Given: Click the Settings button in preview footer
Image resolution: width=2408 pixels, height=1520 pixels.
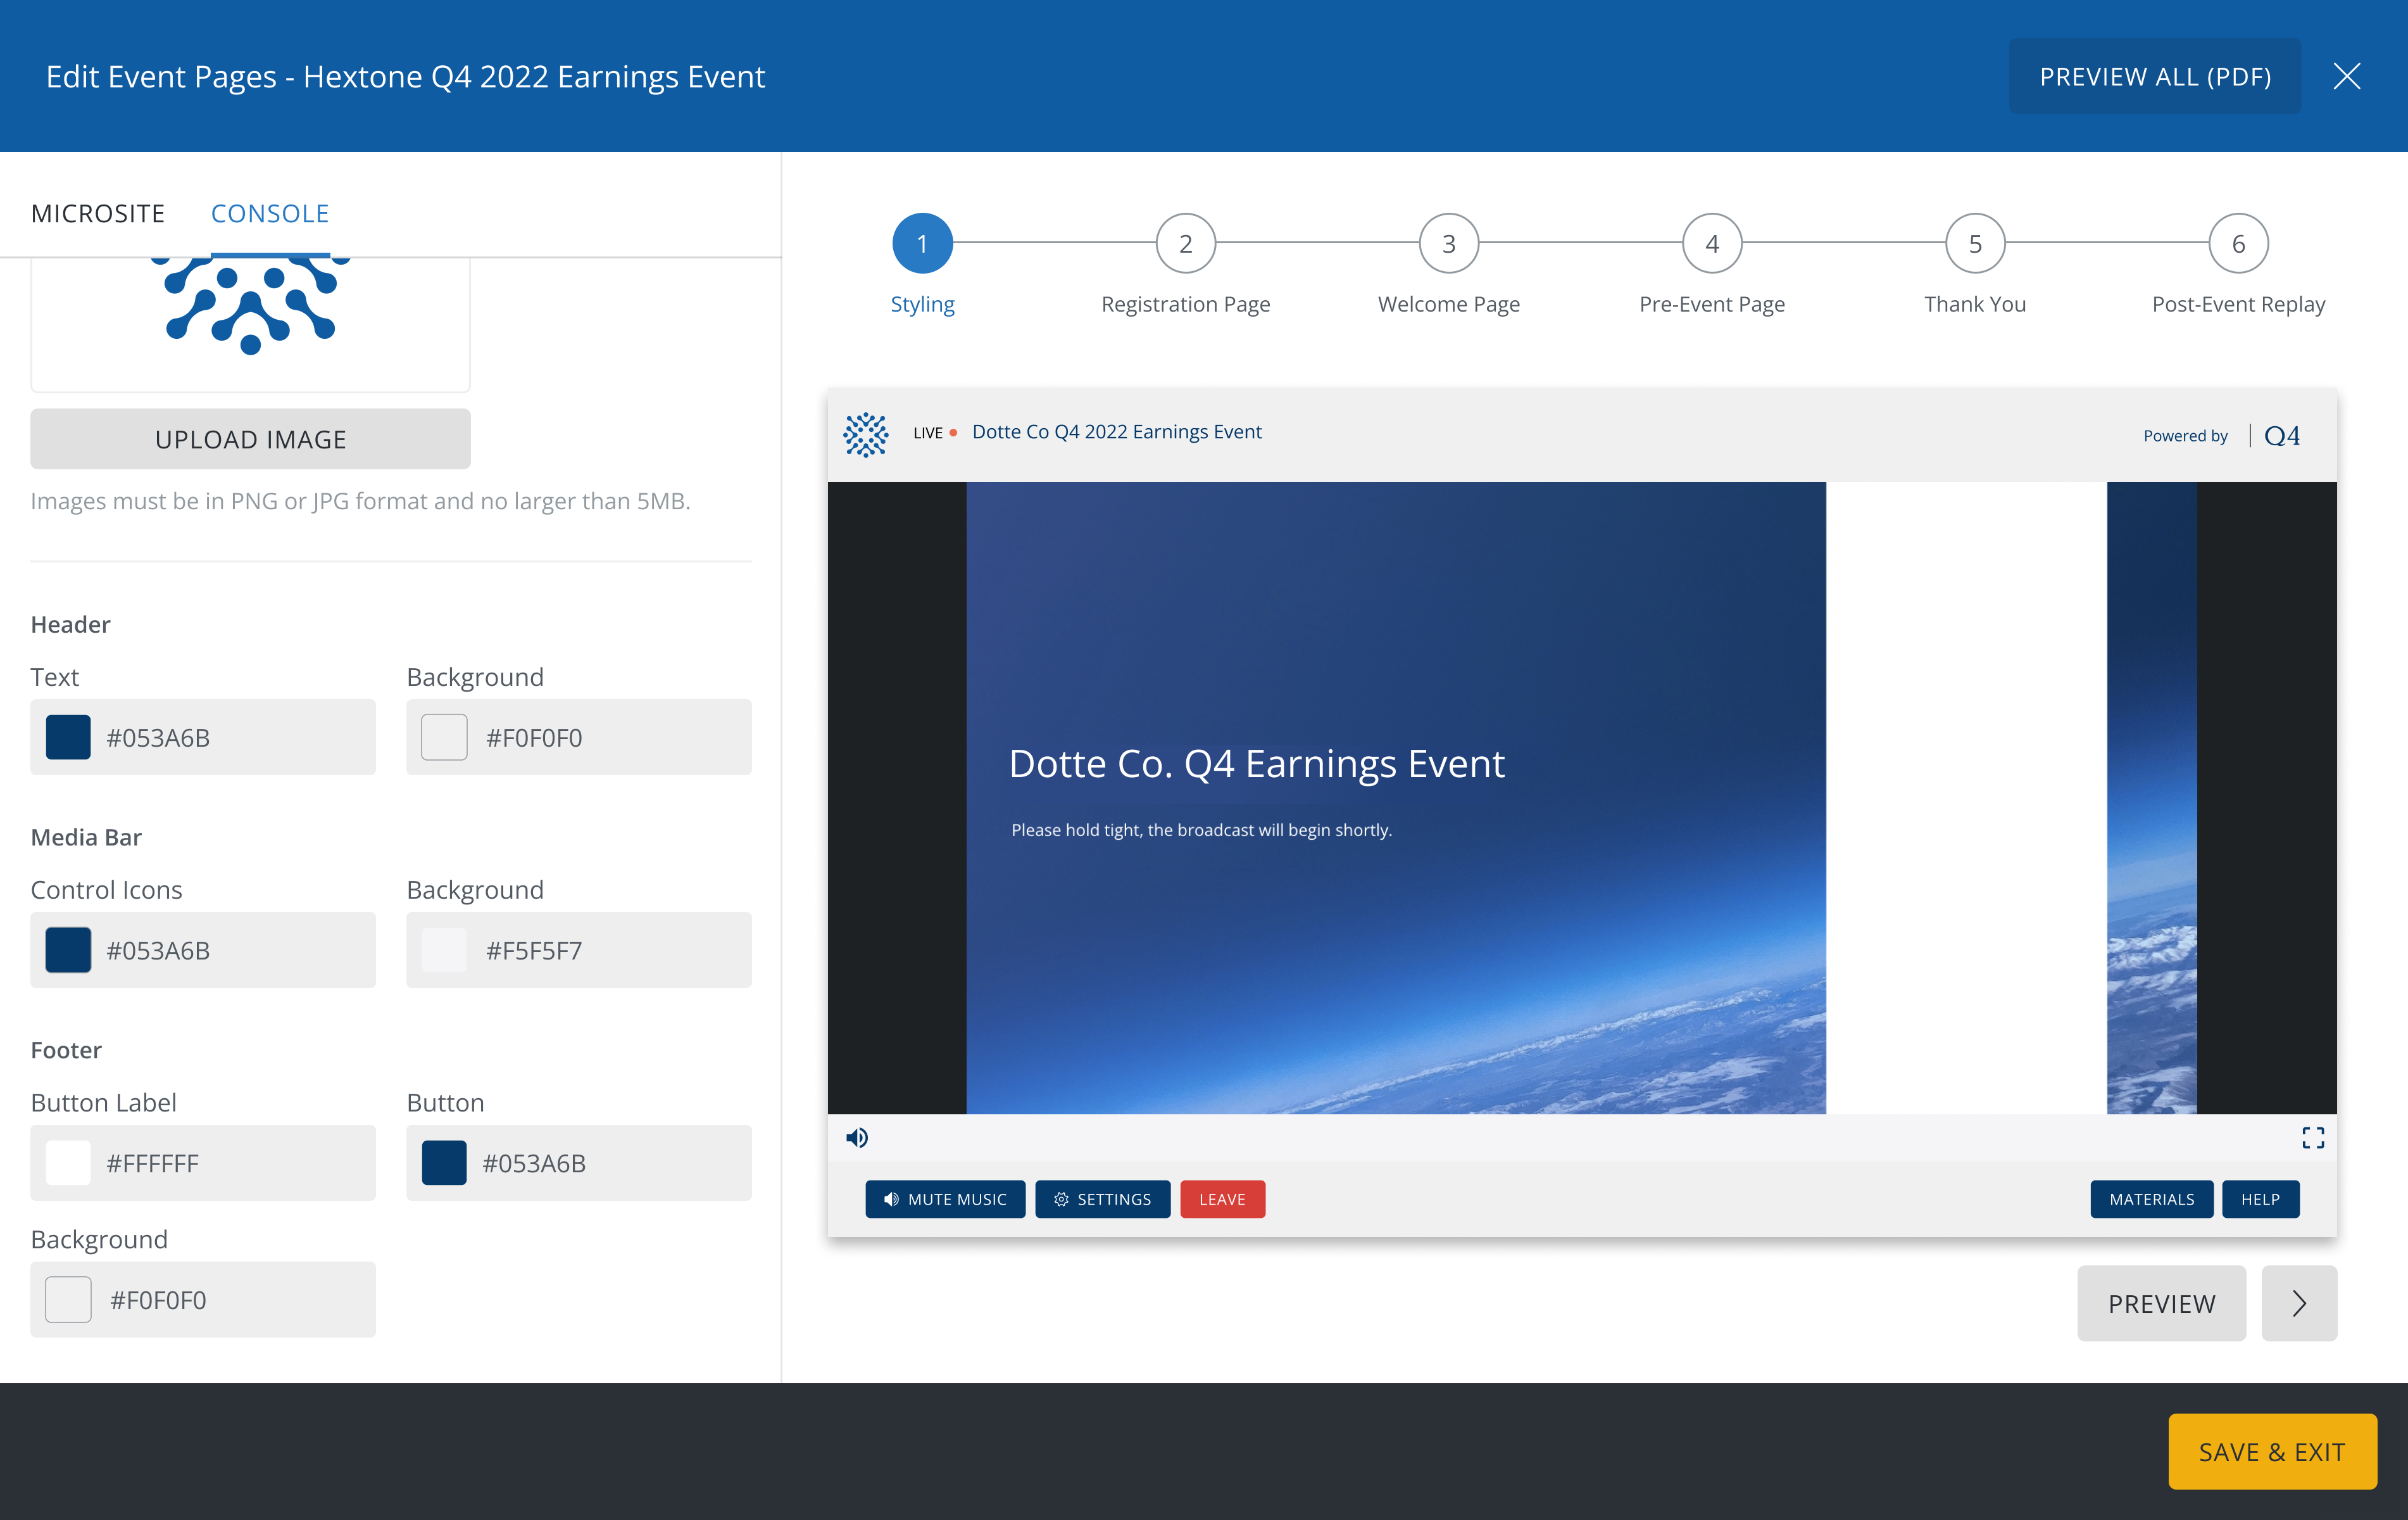Looking at the screenshot, I should click(1102, 1199).
